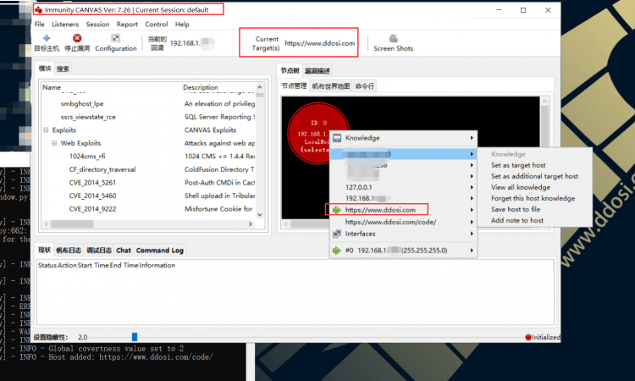Screen dimensions: 635x381
Task: Click module list scroll down arrow
Action: click(260, 214)
